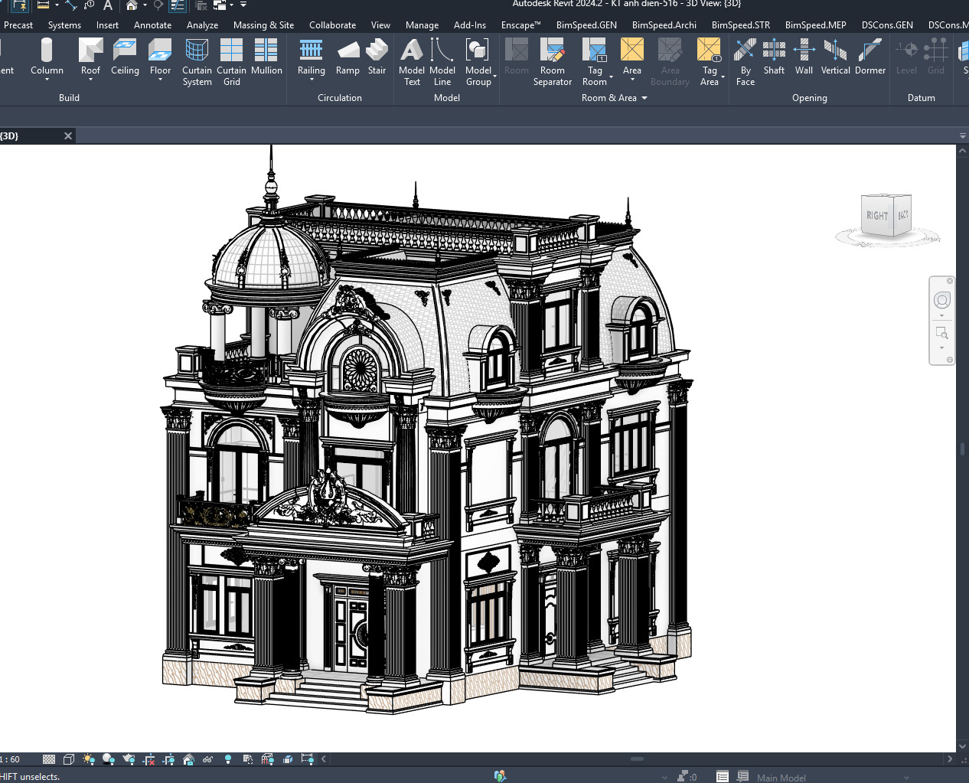969x783 pixels.
Task: Select the Floor tool
Action: tap(160, 58)
